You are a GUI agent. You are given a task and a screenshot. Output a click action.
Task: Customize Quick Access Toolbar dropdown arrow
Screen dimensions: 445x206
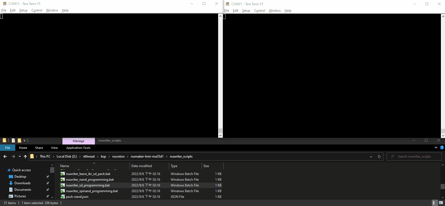coord(24,141)
